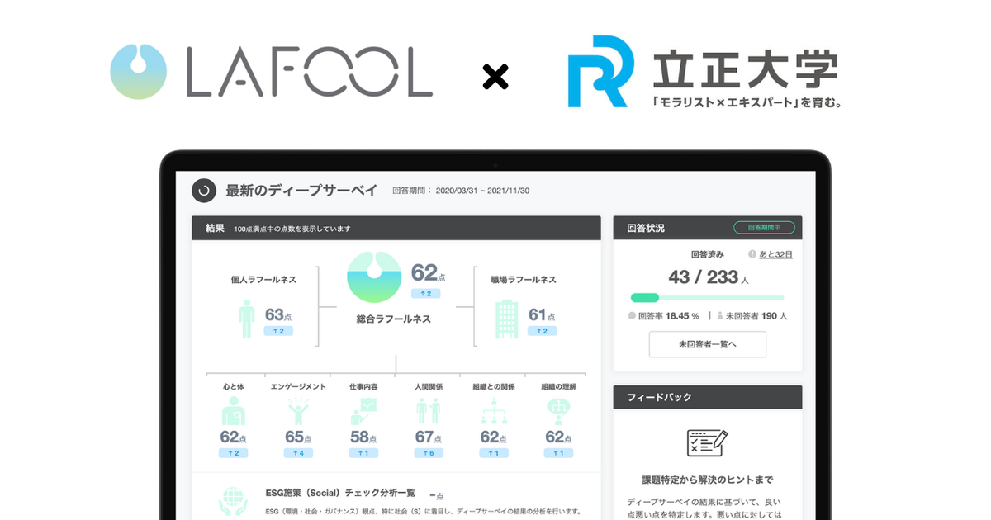The width and height of the screenshot is (991, 520).
Task: Click the 総合ラフールネス droplet logo
Action: pyautogui.click(x=374, y=278)
